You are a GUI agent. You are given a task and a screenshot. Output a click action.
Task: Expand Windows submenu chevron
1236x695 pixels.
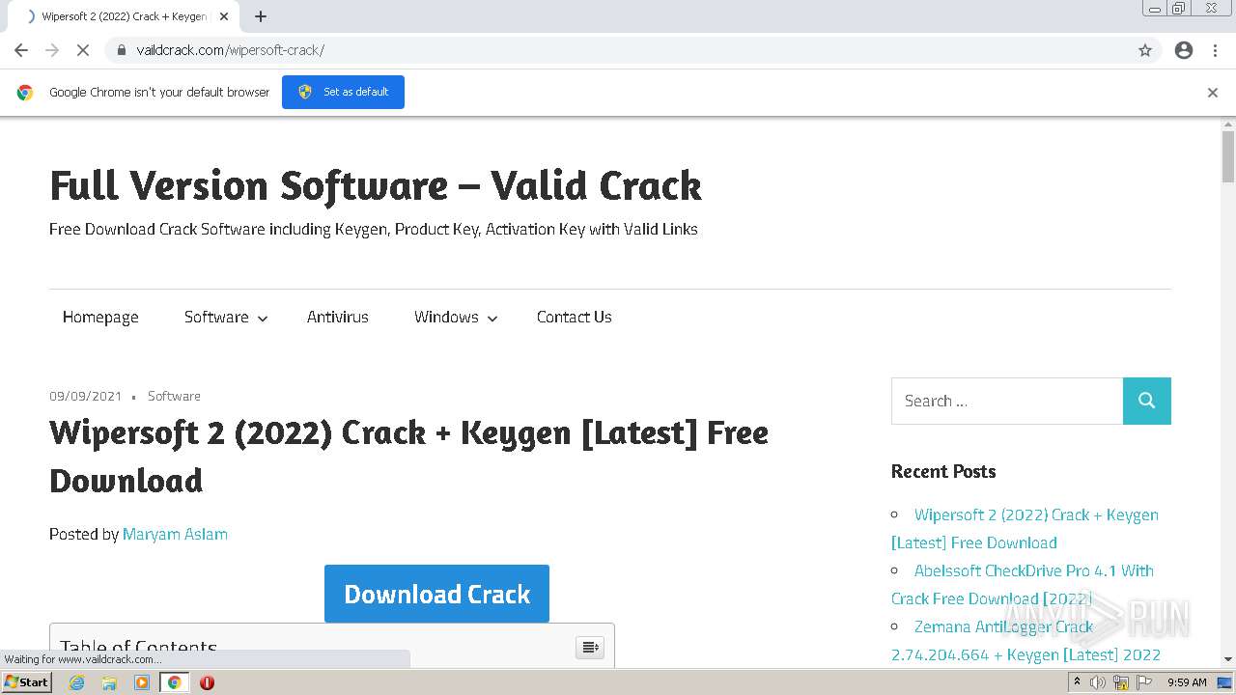[x=492, y=319]
